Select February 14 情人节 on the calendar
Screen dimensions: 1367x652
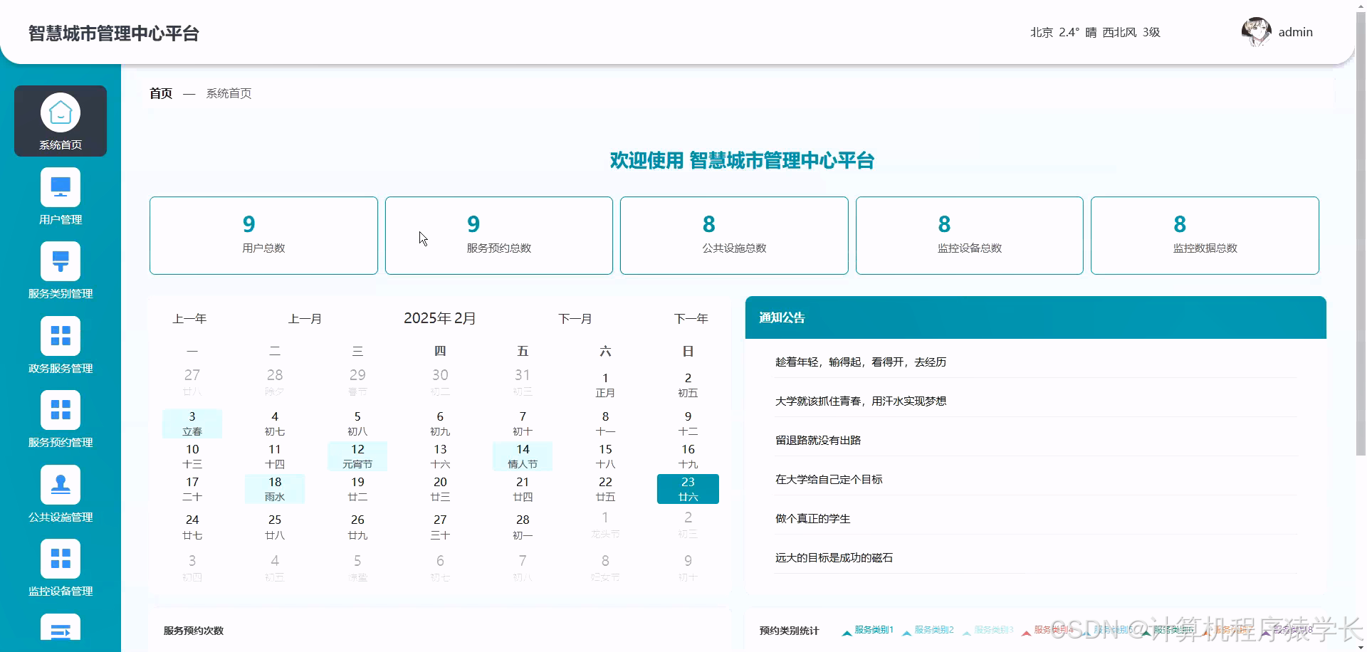pos(522,456)
